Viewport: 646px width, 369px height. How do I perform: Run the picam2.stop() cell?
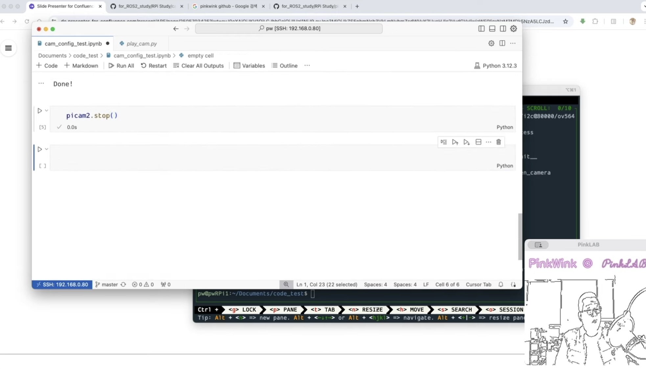(x=40, y=111)
